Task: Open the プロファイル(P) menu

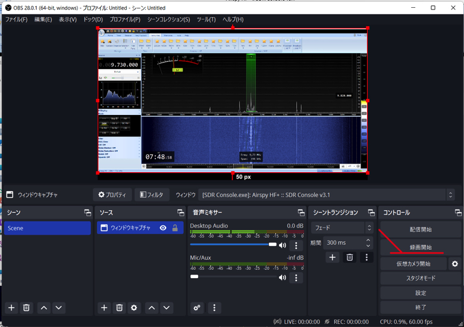Action: coord(125,20)
